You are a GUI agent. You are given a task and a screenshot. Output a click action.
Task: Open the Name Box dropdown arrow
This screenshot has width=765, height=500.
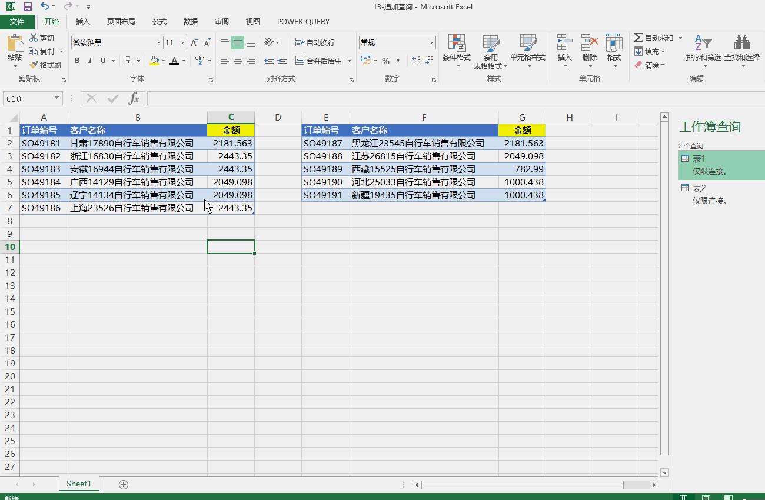click(57, 98)
